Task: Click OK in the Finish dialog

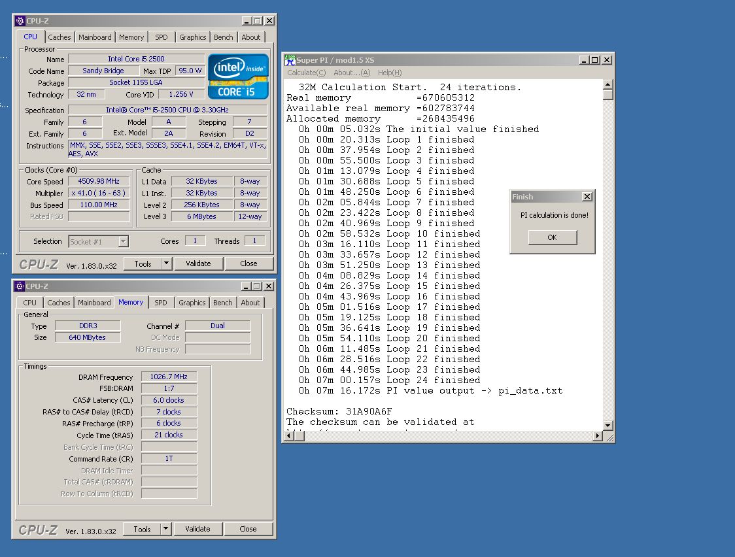Action: [552, 237]
